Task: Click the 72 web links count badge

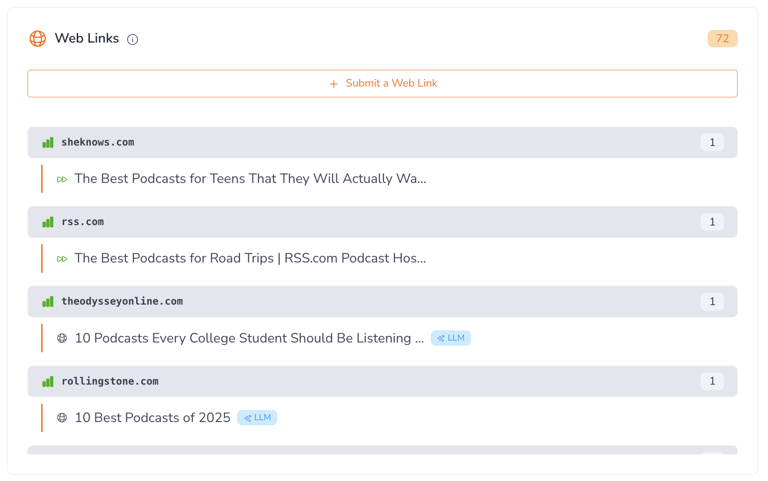Action: [722, 39]
